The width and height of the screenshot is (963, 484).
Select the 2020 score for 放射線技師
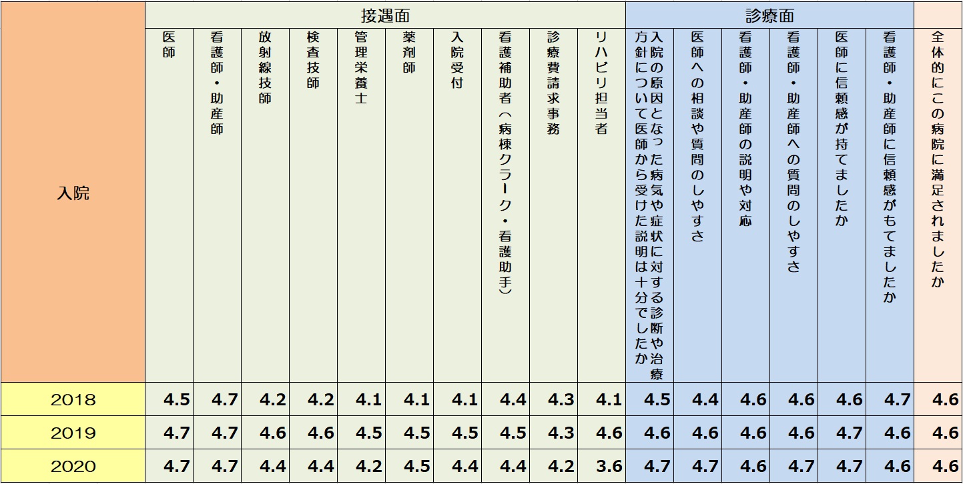[266, 466]
